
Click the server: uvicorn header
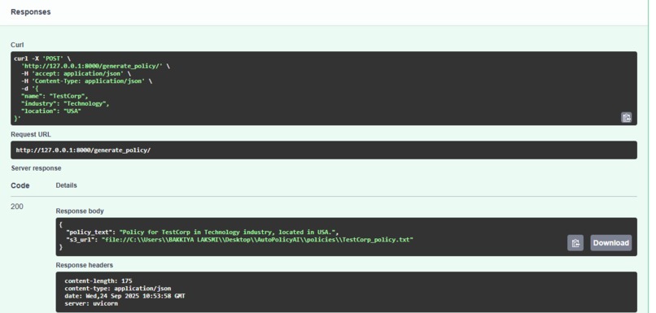tap(91, 303)
